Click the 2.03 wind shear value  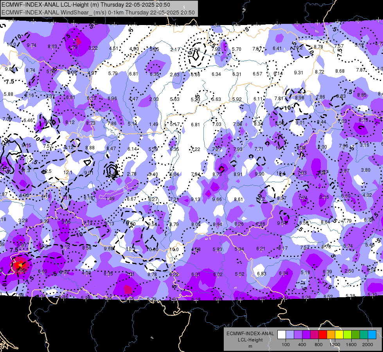click(154, 99)
